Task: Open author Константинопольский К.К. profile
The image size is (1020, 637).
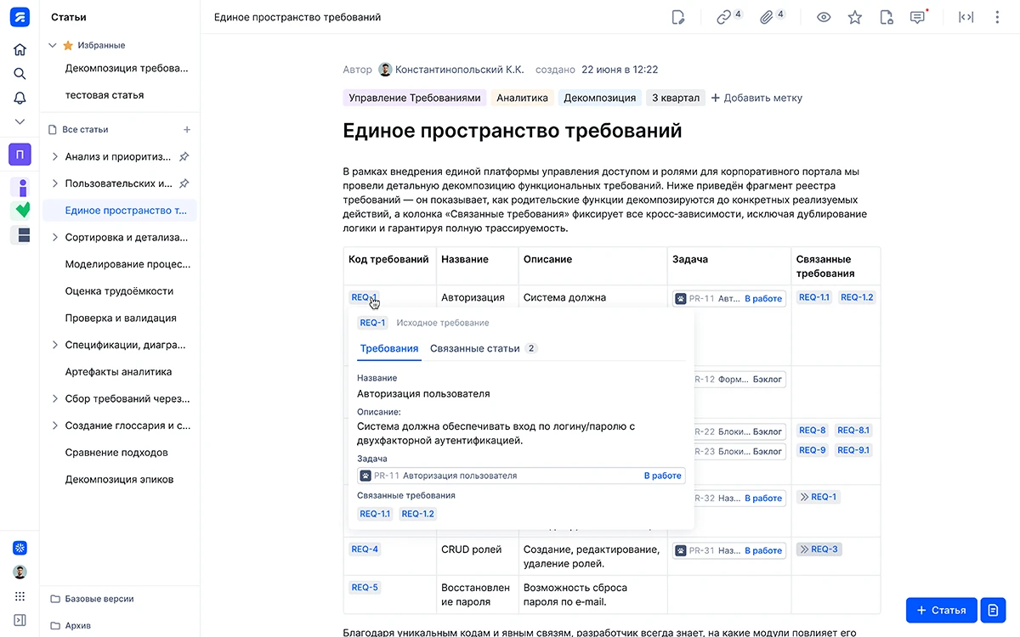Action: pos(451,70)
